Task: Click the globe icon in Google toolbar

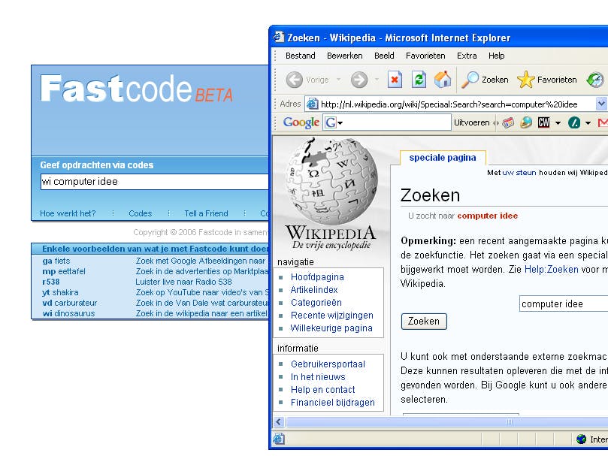Action: pyautogui.click(x=526, y=122)
